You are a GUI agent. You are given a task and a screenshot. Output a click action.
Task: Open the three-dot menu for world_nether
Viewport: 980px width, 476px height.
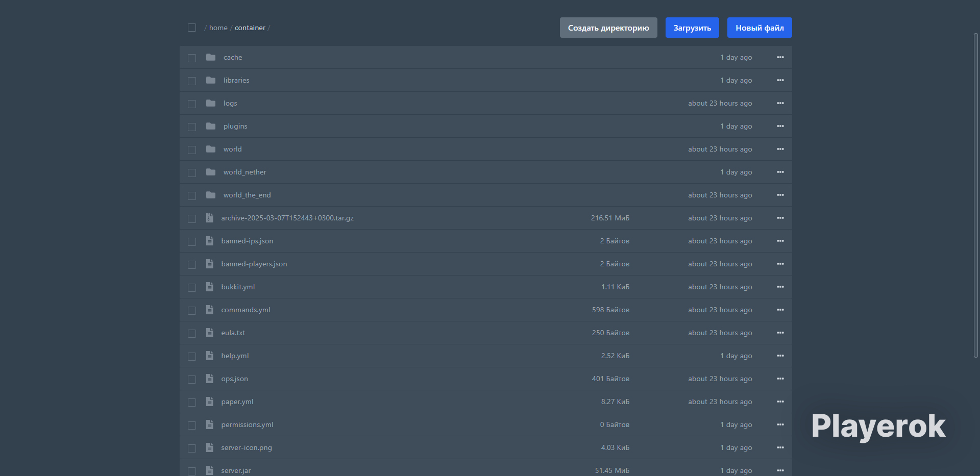pyautogui.click(x=780, y=172)
